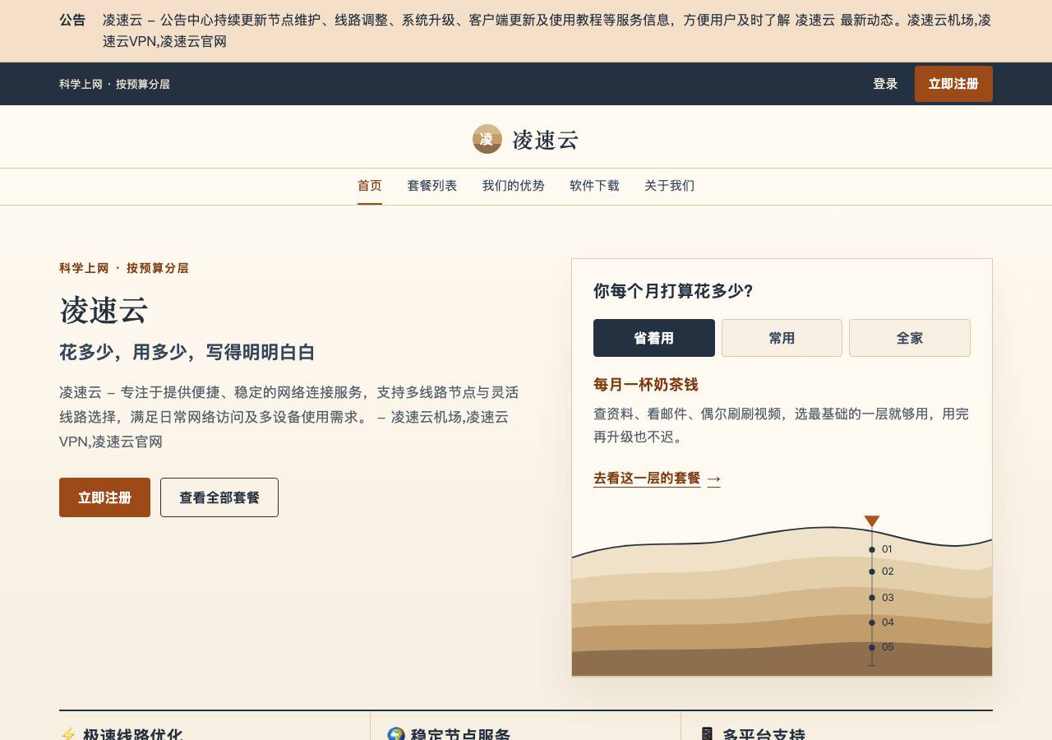The width and height of the screenshot is (1052, 740).
Task: Click the 公告 label in the banner
Action: pyautogui.click(x=72, y=20)
